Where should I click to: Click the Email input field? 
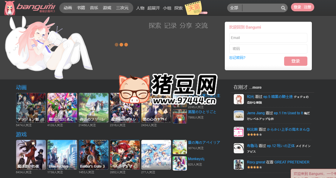click(268, 38)
